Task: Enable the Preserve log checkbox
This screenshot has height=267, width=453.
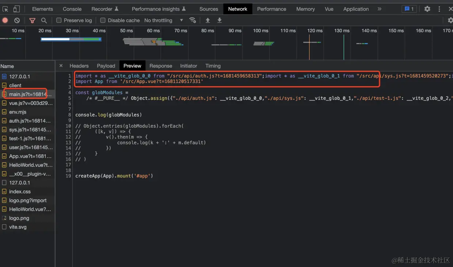Action: [59, 20]
